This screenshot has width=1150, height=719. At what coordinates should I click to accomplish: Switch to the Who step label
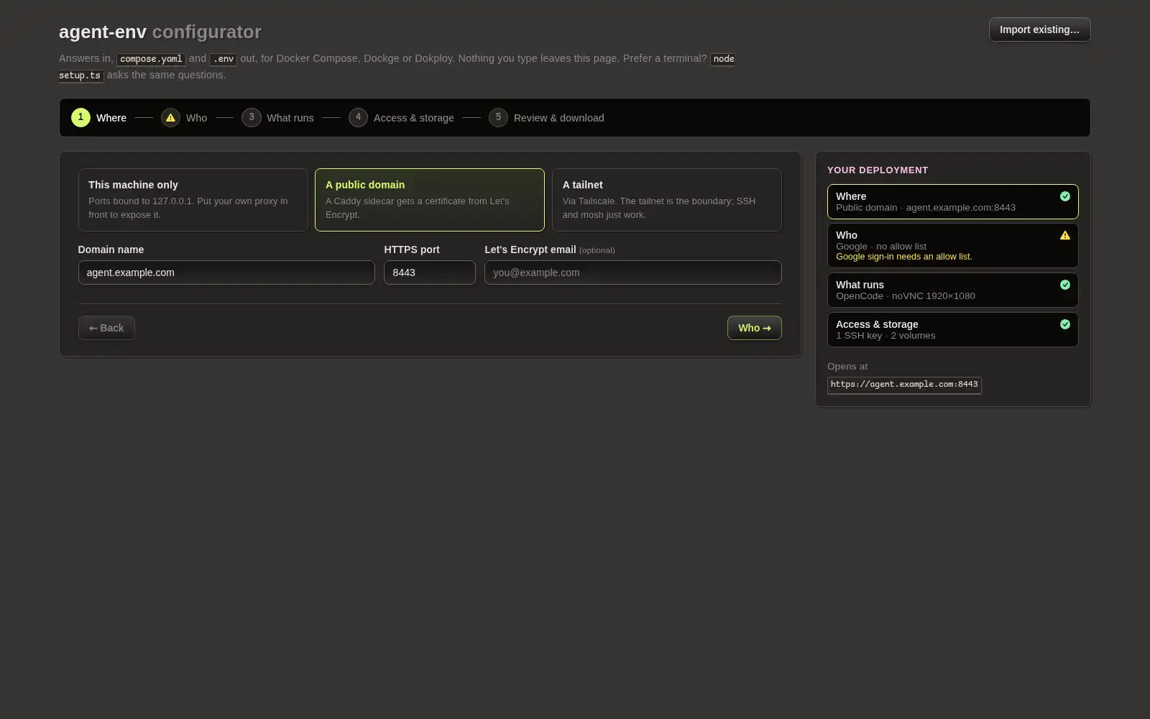pyautogui.click(x=196, y=118)
